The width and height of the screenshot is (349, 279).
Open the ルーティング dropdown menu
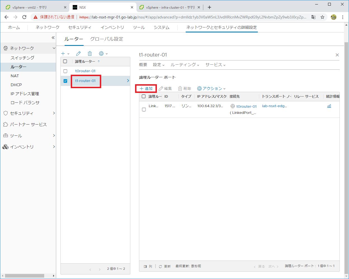pos(185,65)
